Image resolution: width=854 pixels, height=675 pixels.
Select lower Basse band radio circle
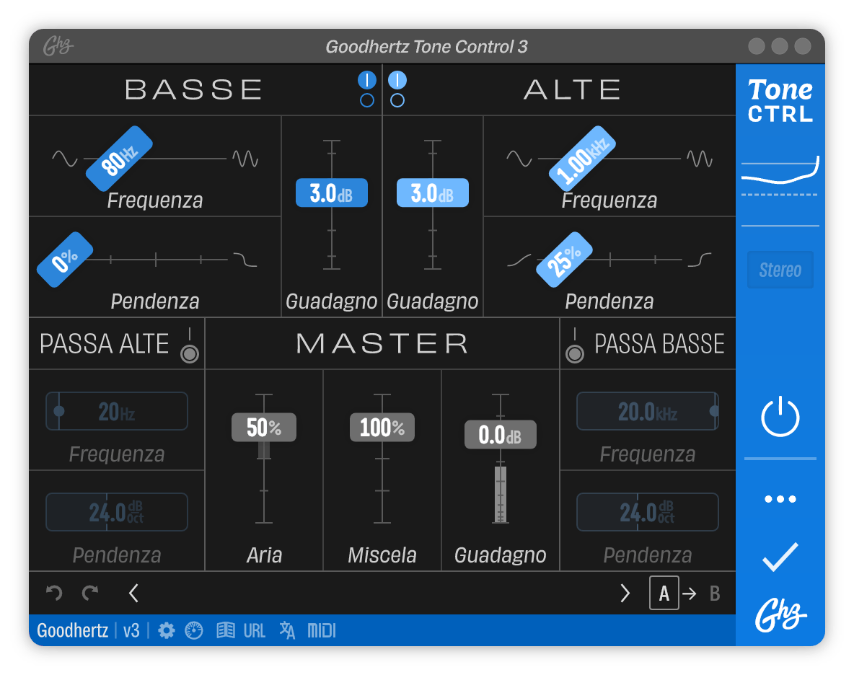[x=367, y=100]
